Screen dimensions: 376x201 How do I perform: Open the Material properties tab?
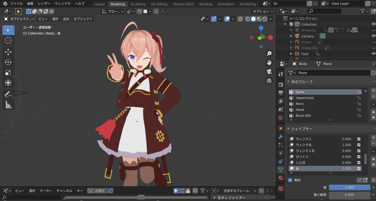pyautogui.click(x=281, y=178)
